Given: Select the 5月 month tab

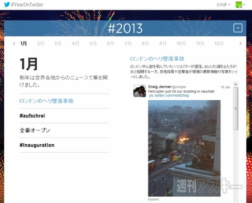Looking at the screenshot, I should point(93,44).
